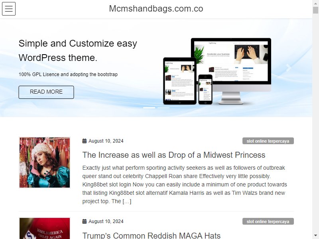Select the first carousel slide indicator

tap(149, 108)
